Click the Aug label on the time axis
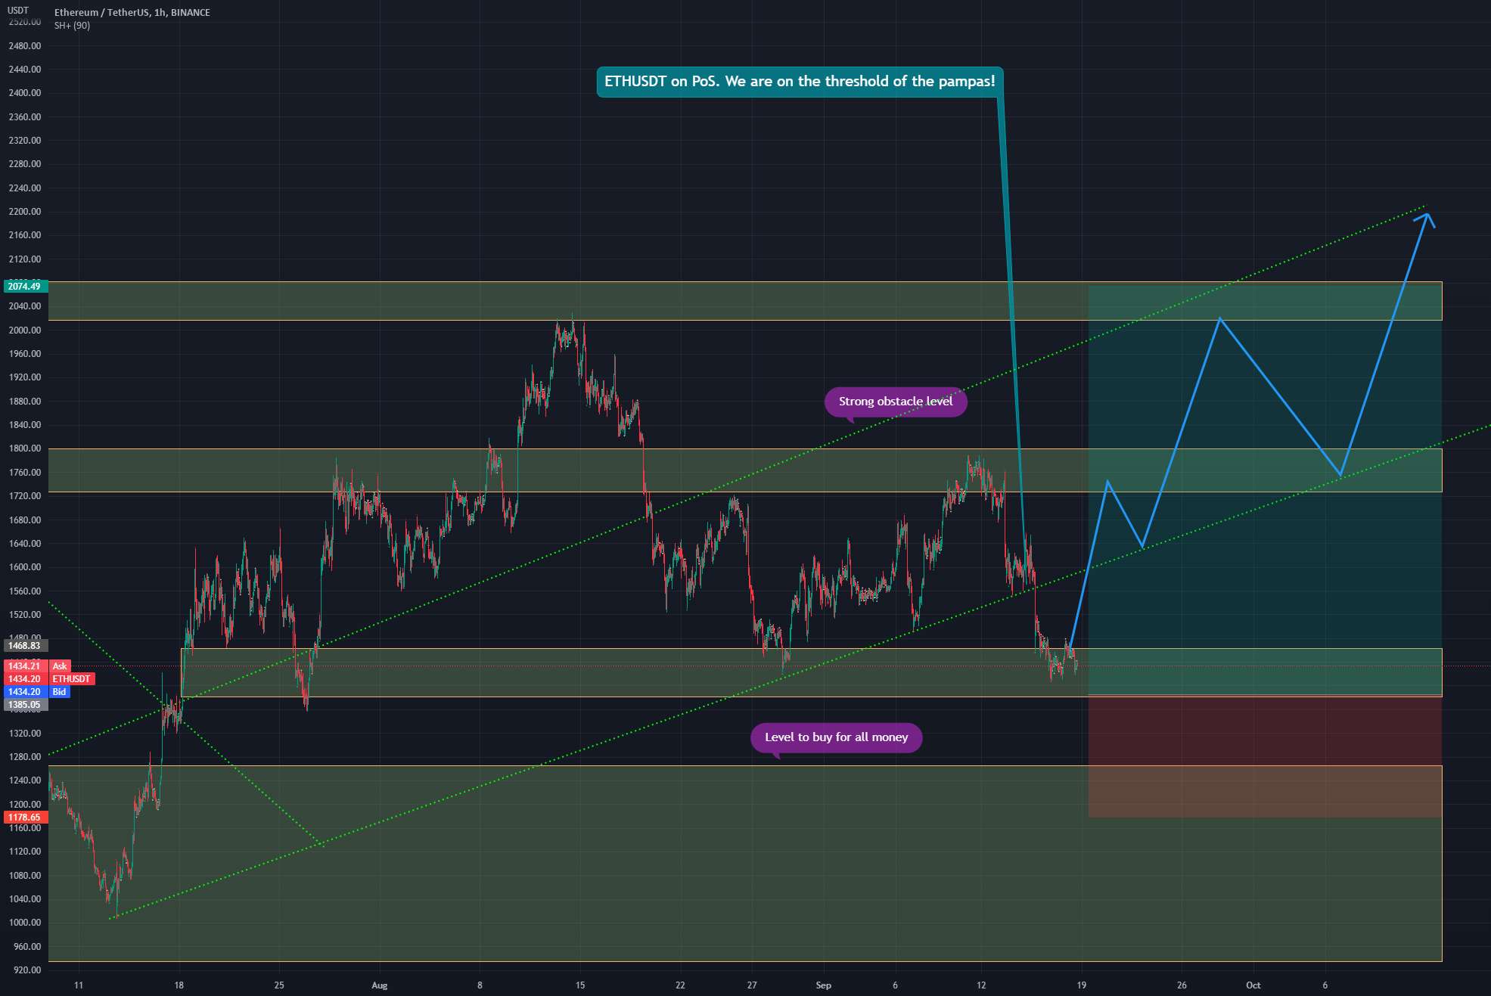The width and height of the screenshot is (1491, 996). (x=380, y=985)
